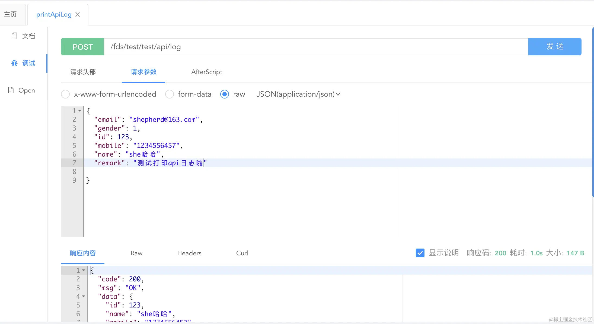Screen dimensions: 594x324
Task: Click the bug debug icon in sidebar
Action: tap(14, 63)
